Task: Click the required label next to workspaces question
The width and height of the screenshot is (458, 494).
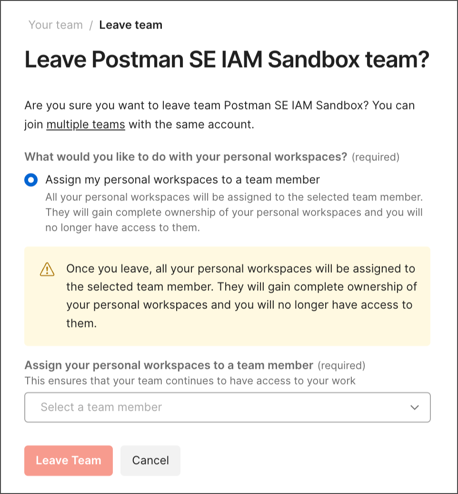Action: [x=376, y=157]
